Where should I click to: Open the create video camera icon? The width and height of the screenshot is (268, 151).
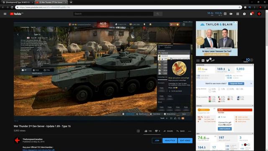coord(231,14)
